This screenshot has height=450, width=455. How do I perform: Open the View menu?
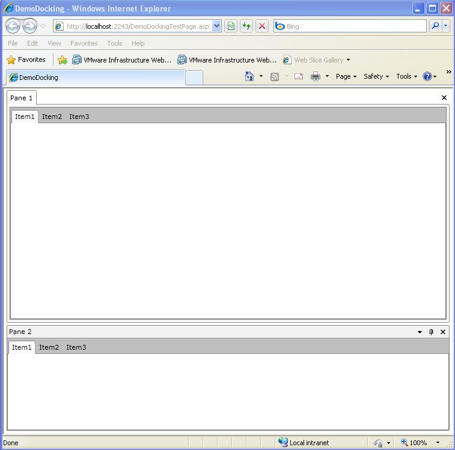pos(54,43)
